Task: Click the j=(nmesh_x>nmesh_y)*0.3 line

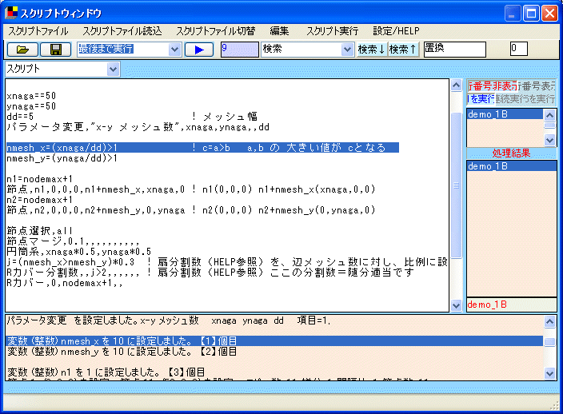Action: pyautogui.click(x=227, y=262)
